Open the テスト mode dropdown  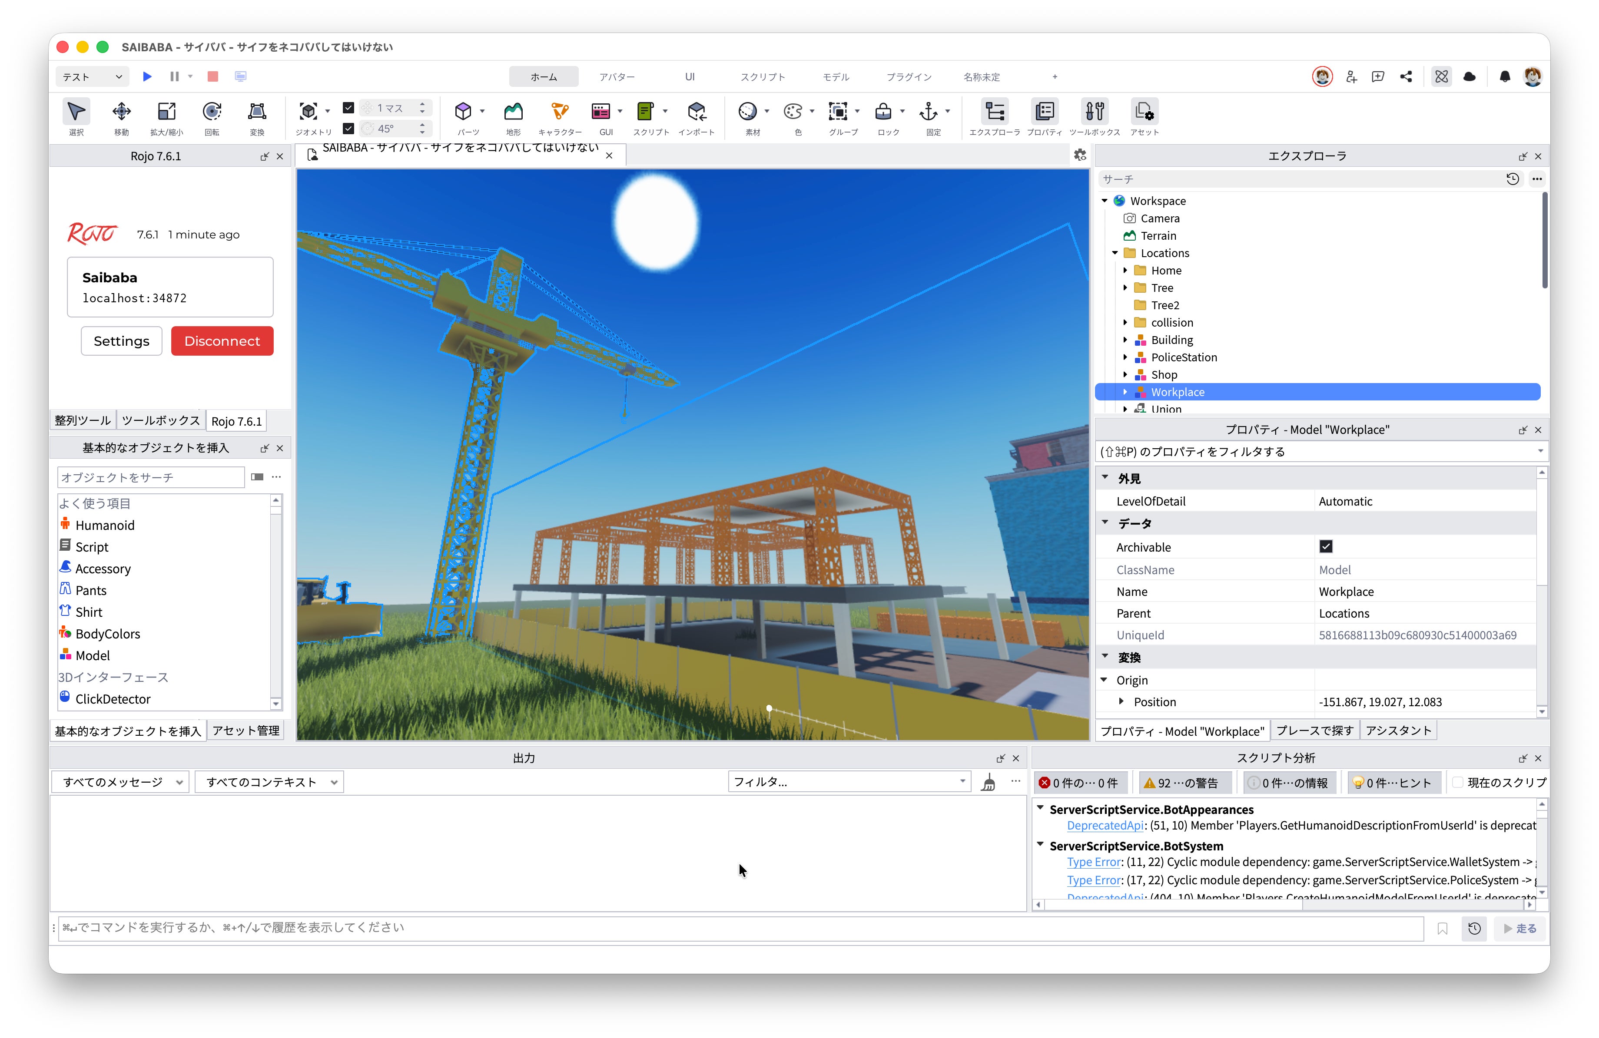tap(93, 76)
